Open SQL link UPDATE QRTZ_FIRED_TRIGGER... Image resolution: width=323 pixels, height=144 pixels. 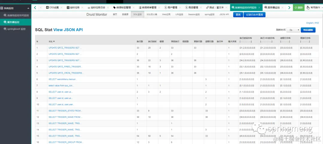[x=65, y=67]
